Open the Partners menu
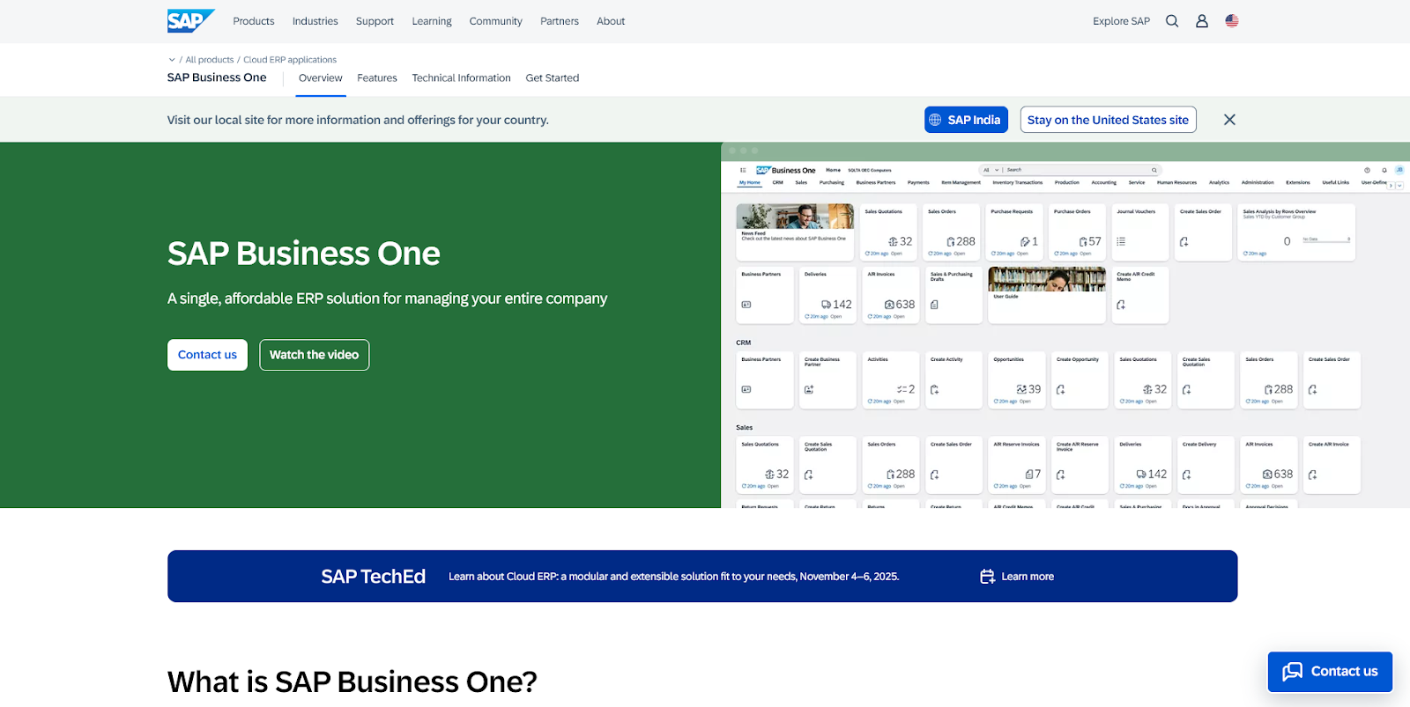The width and height of the screenshot is (1410, 707). (560, 21)
